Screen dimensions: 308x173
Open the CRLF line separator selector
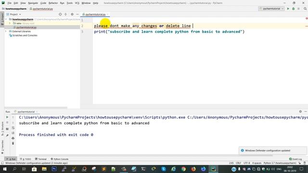coord(238,163)
